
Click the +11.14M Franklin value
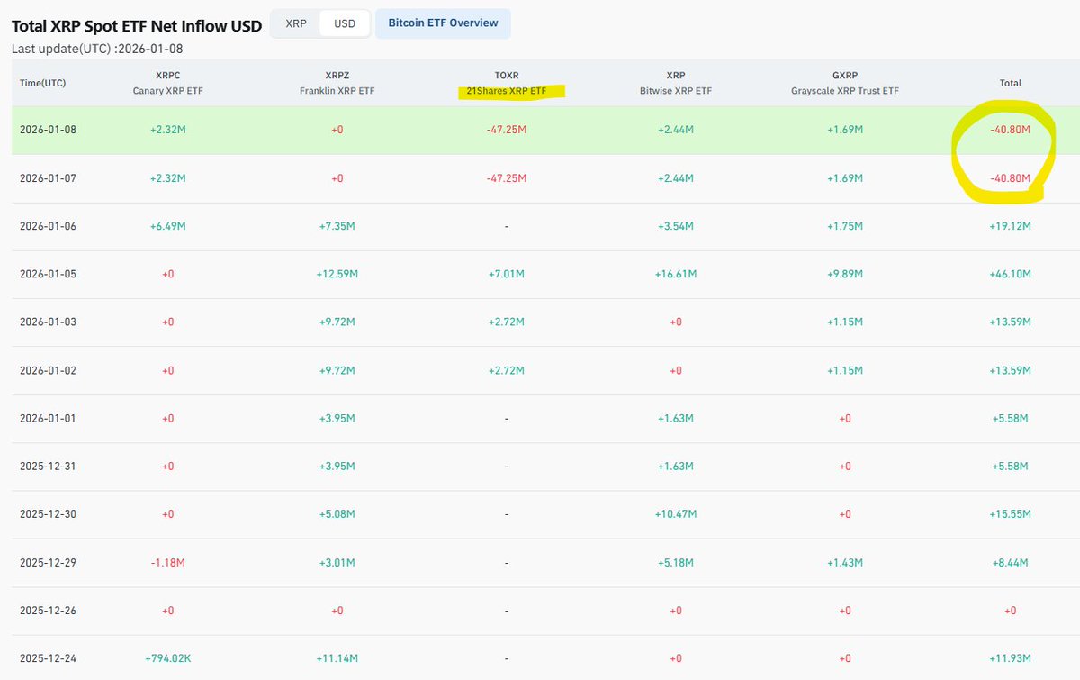(337, 658)
